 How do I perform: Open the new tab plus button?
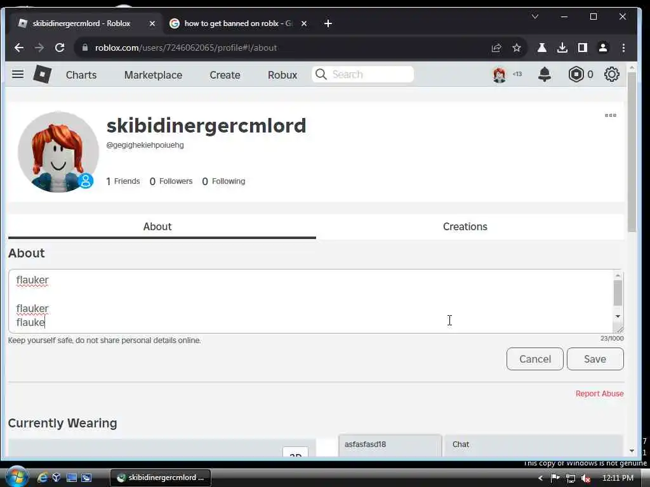[x=328, y=23]
